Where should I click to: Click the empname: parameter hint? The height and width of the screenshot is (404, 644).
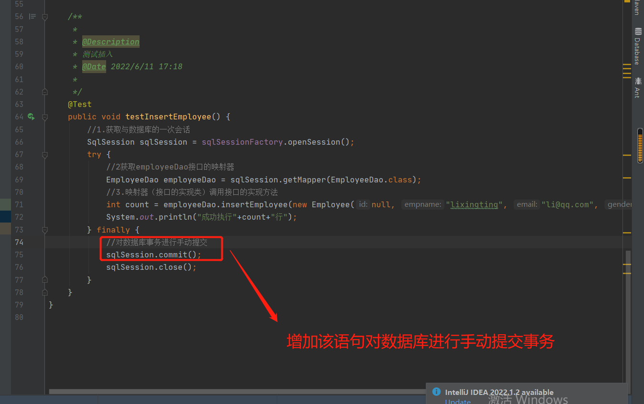pyautogui.click(x=423, y=204)
